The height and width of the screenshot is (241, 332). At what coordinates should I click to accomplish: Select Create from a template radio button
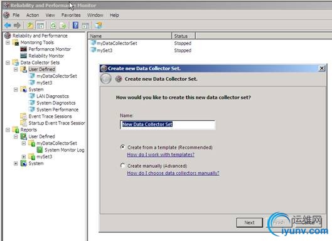pyautogui.click(x=122, y=147)
